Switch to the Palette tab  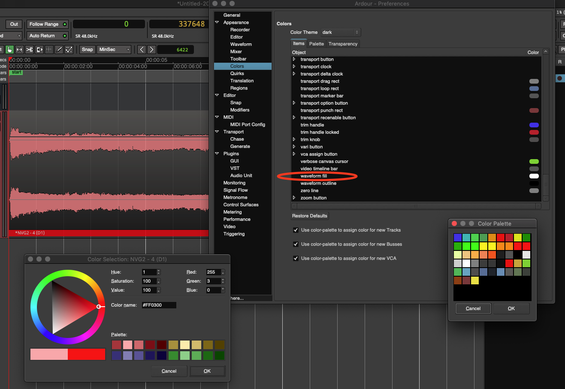point(317,44)
